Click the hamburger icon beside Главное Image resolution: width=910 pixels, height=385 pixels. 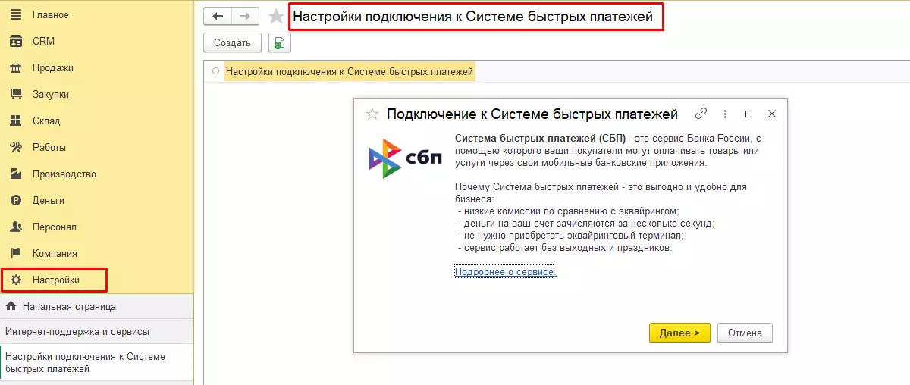coord(15,15)
